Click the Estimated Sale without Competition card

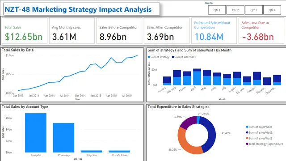(x=214, y=31)
